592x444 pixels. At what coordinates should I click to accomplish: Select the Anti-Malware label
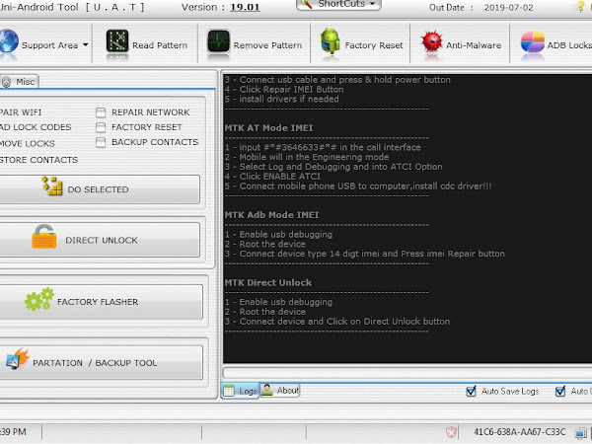pyautogui.click(x=474, y=45)
